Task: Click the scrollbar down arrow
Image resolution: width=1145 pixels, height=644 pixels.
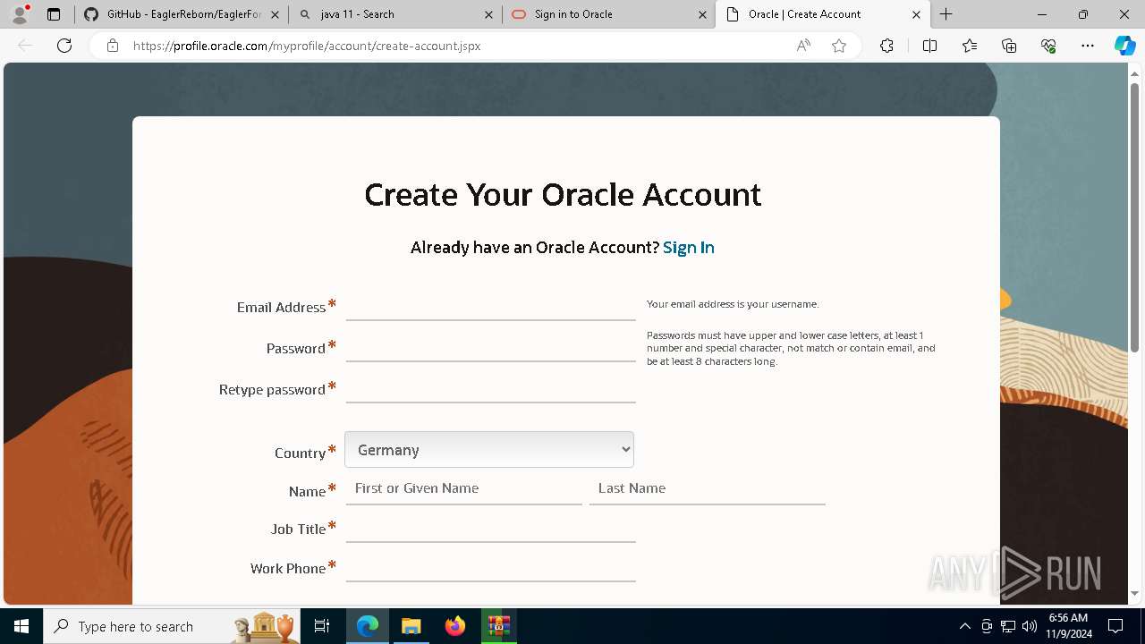Action: 1134,593
